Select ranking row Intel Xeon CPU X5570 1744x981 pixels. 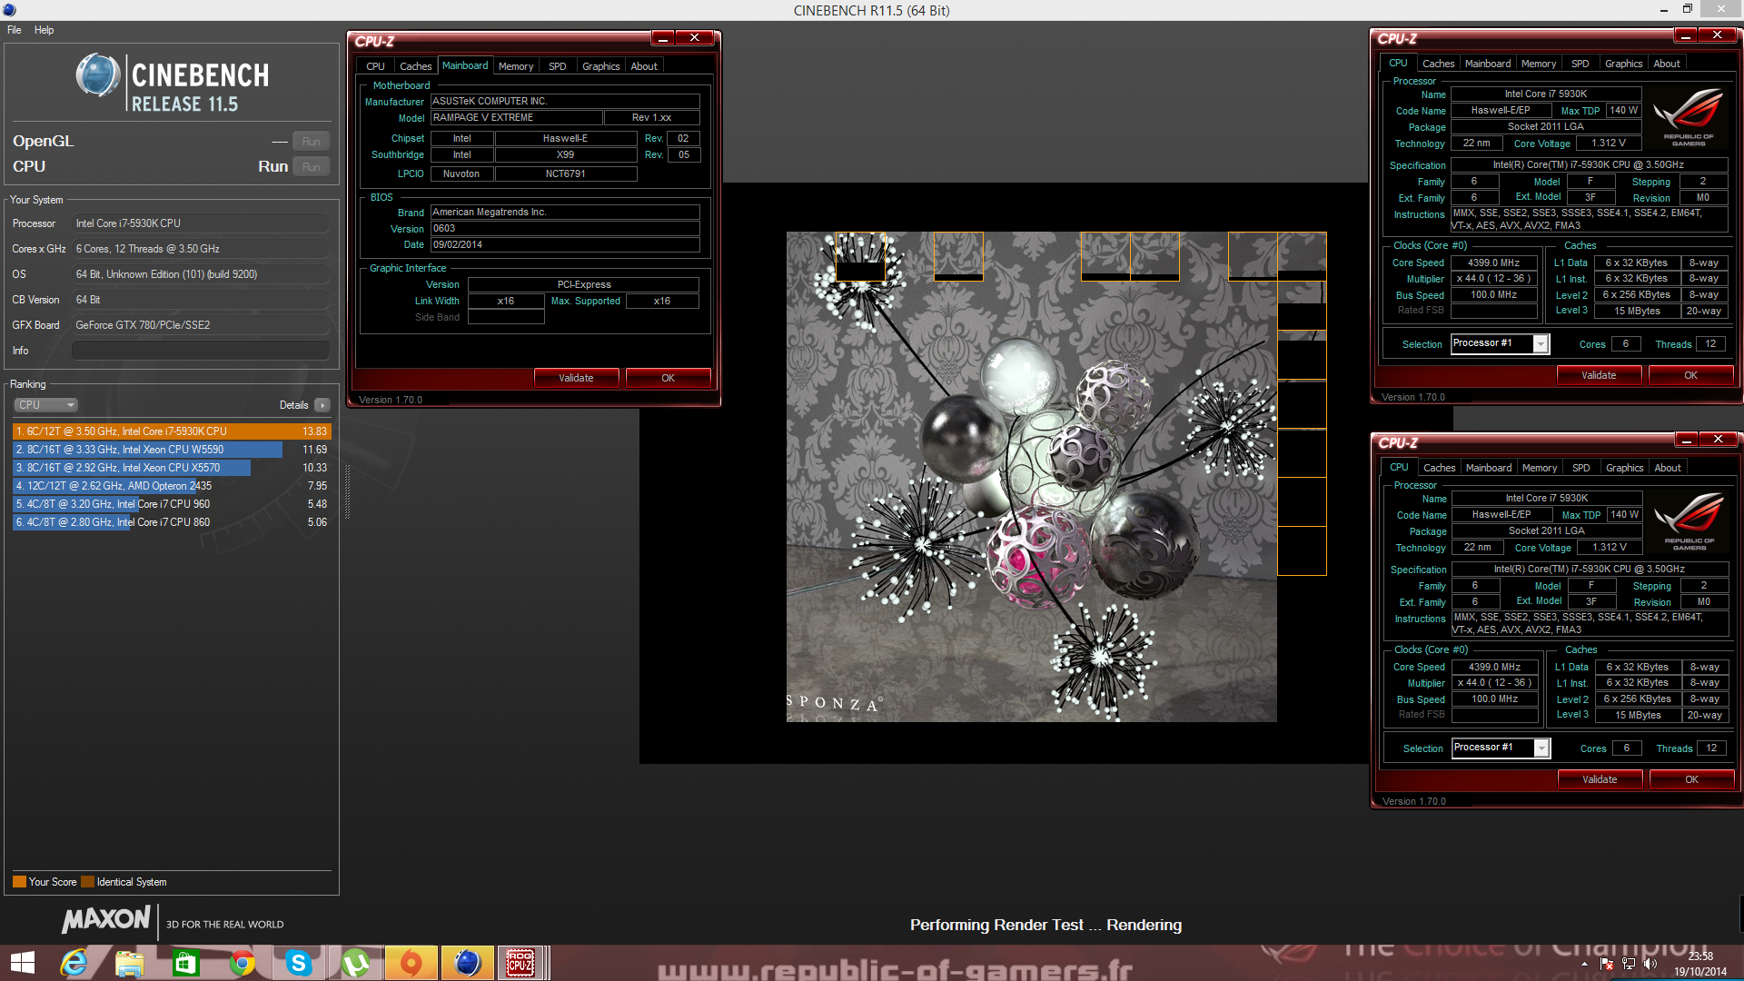tap(172, 468)
